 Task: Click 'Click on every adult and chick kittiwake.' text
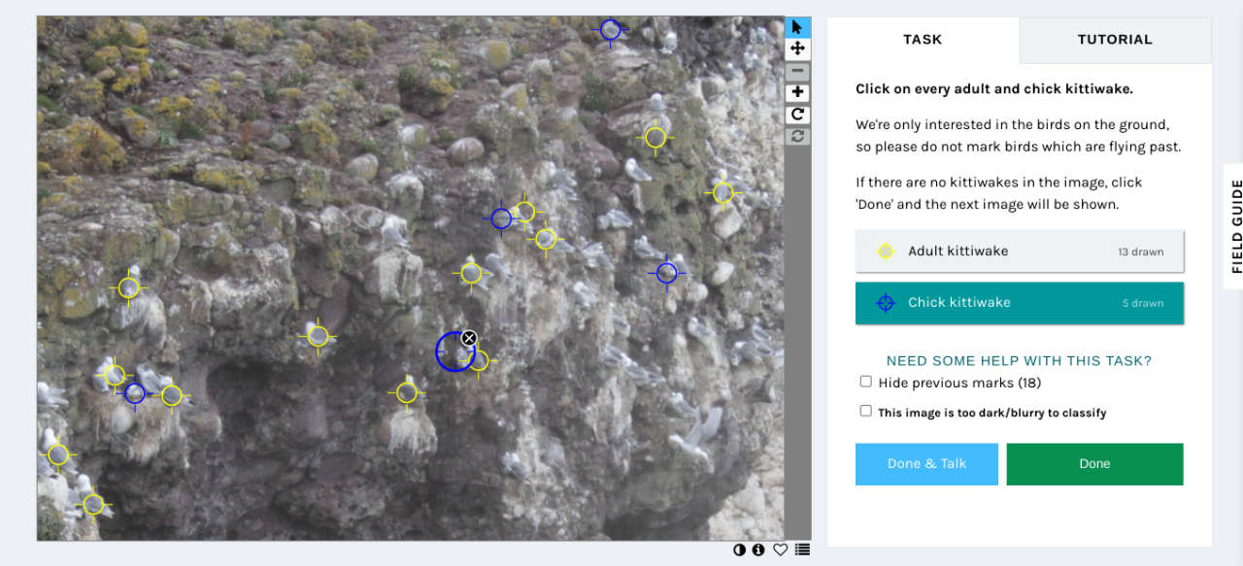[994, 88]
